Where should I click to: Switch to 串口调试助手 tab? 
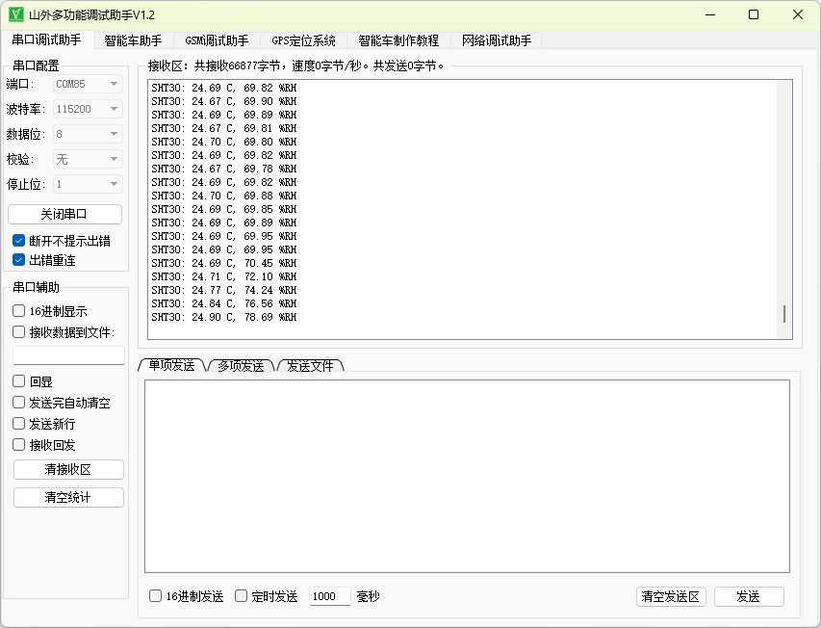point(46,39)
